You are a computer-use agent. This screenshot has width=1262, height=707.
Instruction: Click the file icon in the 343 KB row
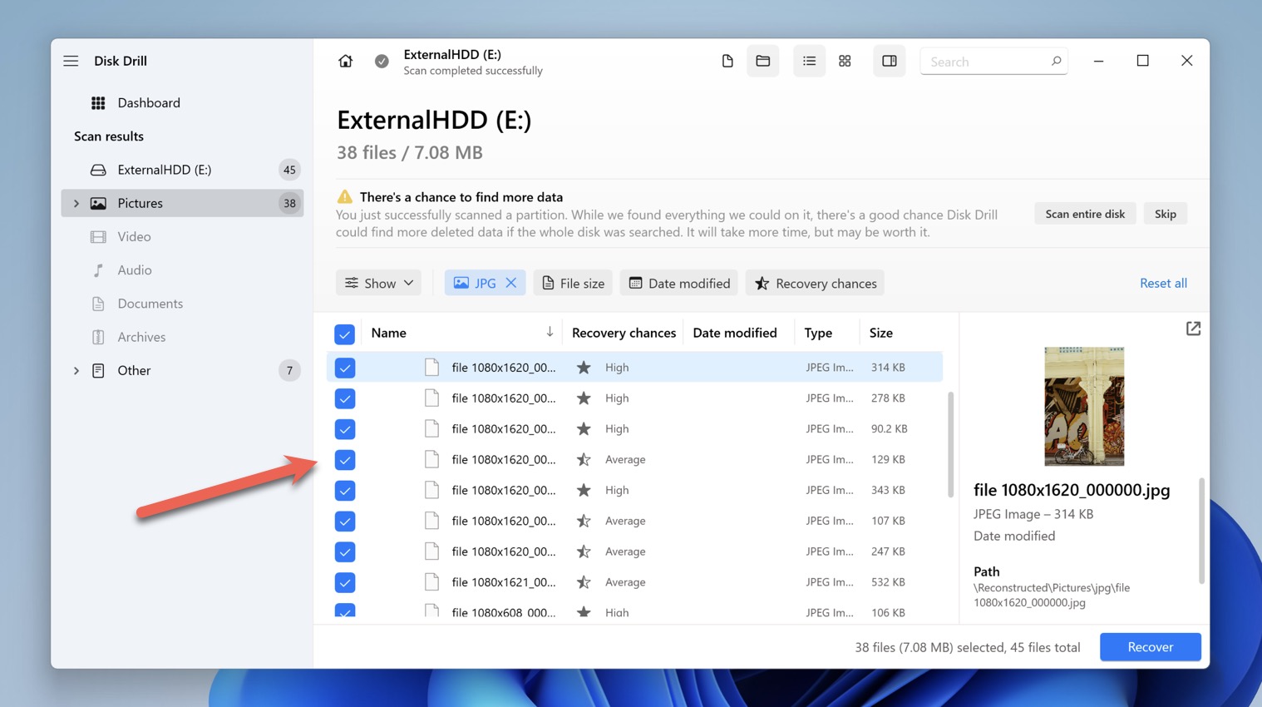[431, 490]
